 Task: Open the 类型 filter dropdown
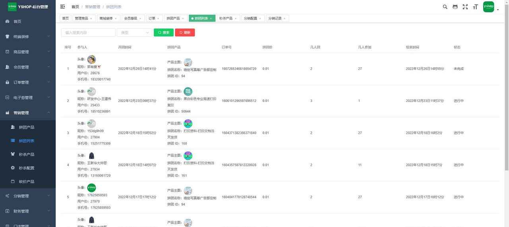(x=134, y=33)
